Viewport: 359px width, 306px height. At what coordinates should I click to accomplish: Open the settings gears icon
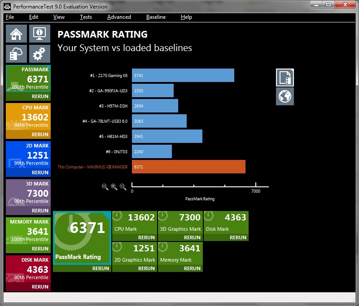click(x=39, y=54)
